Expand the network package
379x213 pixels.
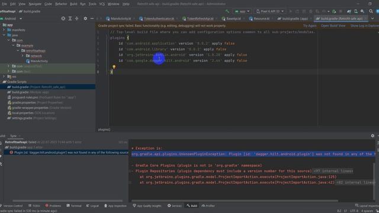[23, 56]
